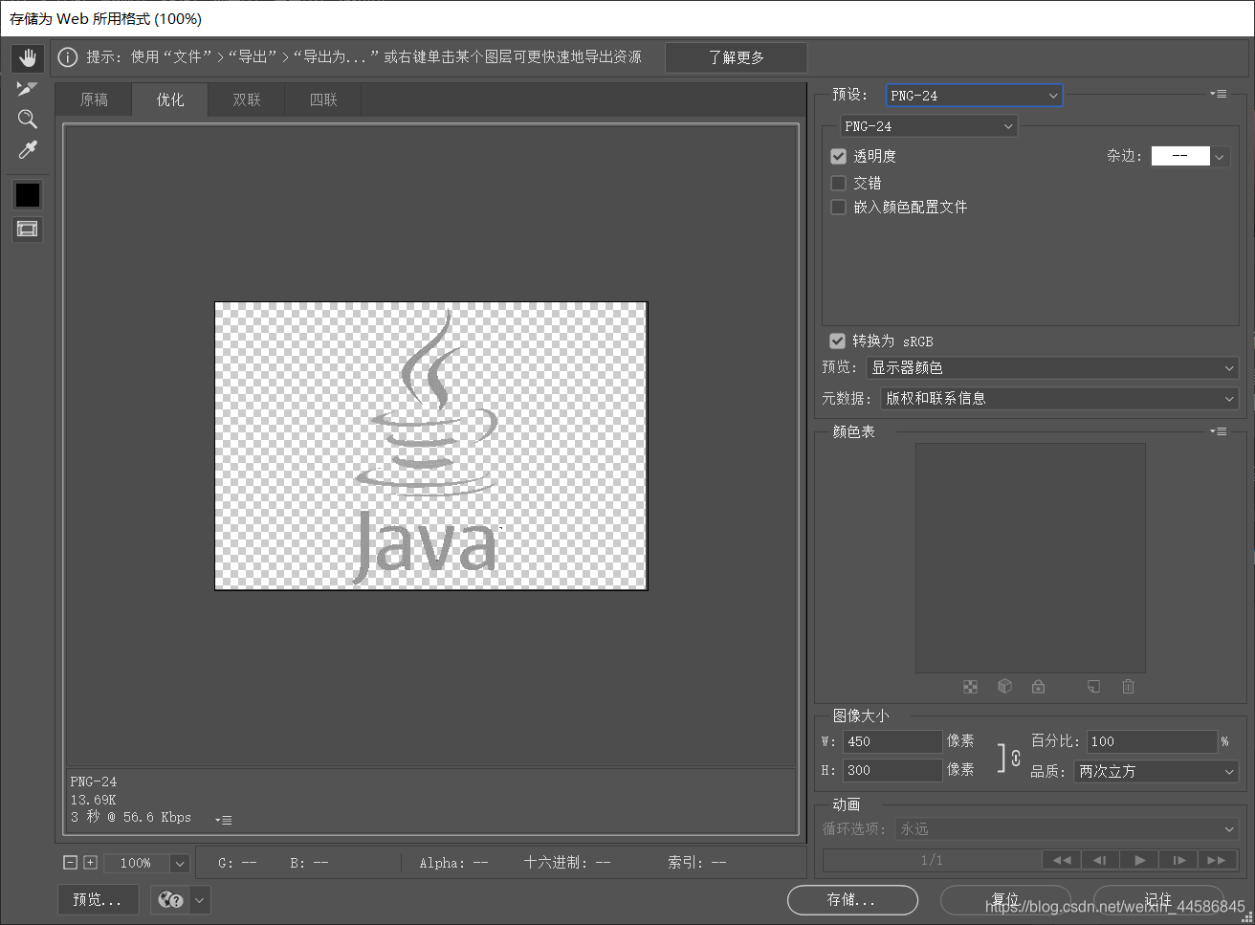The height and width of the screenshot is (925, 1255).
Task: Click map selected colors to transparent icon
Action: pos(970,687)
